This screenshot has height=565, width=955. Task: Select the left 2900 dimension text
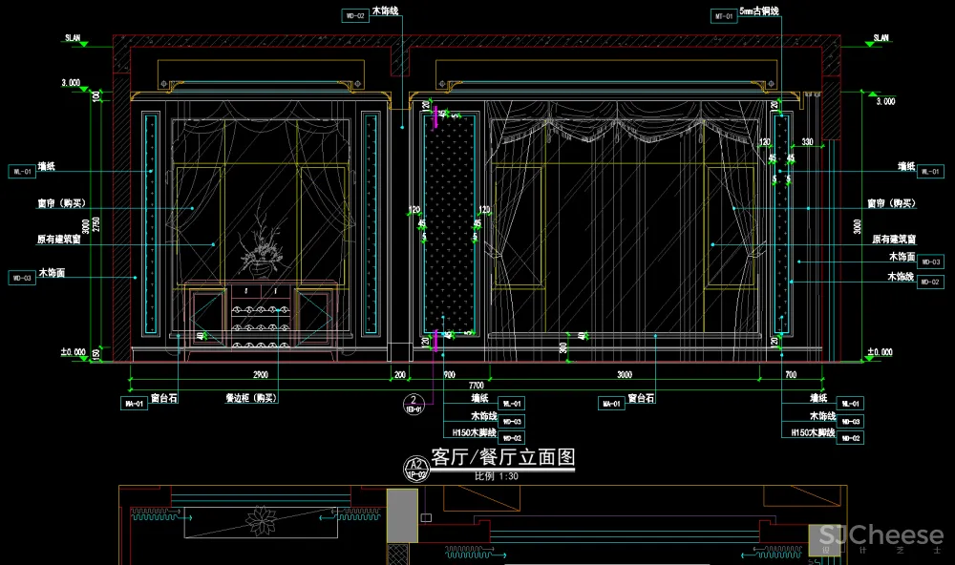tap(259, 374)
